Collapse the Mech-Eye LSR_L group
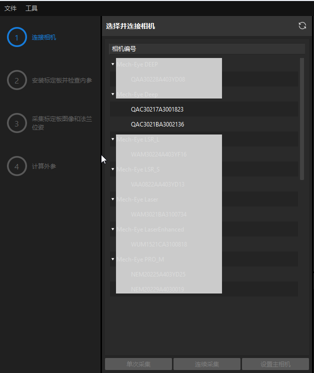Image resolution: width=314 pixels, height=373 pixels. point(113,139)
